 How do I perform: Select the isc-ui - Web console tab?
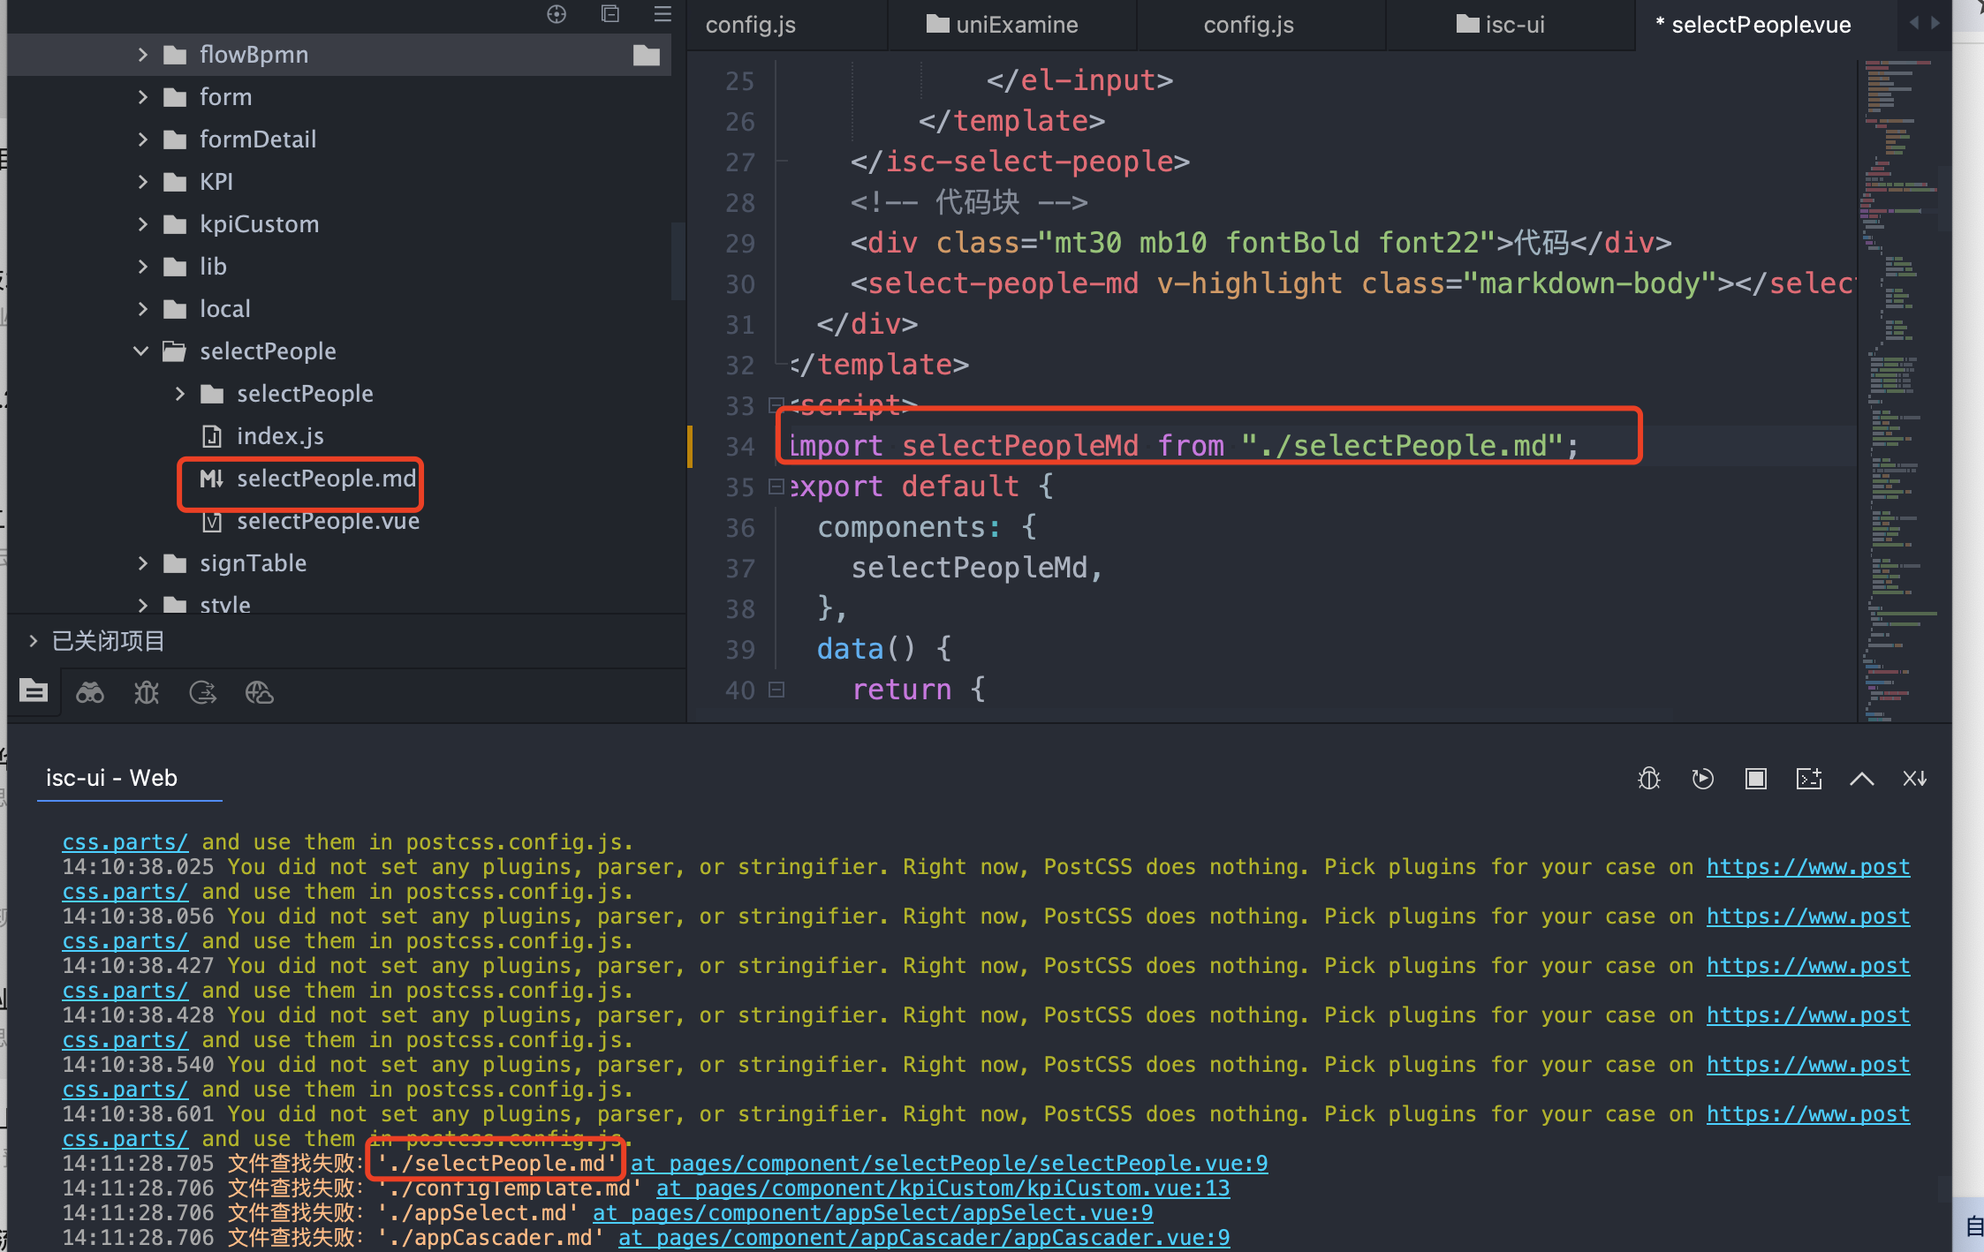click(111, 778)
